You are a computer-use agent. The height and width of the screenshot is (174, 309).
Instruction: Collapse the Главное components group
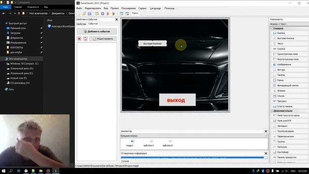[x=272, y=29]
